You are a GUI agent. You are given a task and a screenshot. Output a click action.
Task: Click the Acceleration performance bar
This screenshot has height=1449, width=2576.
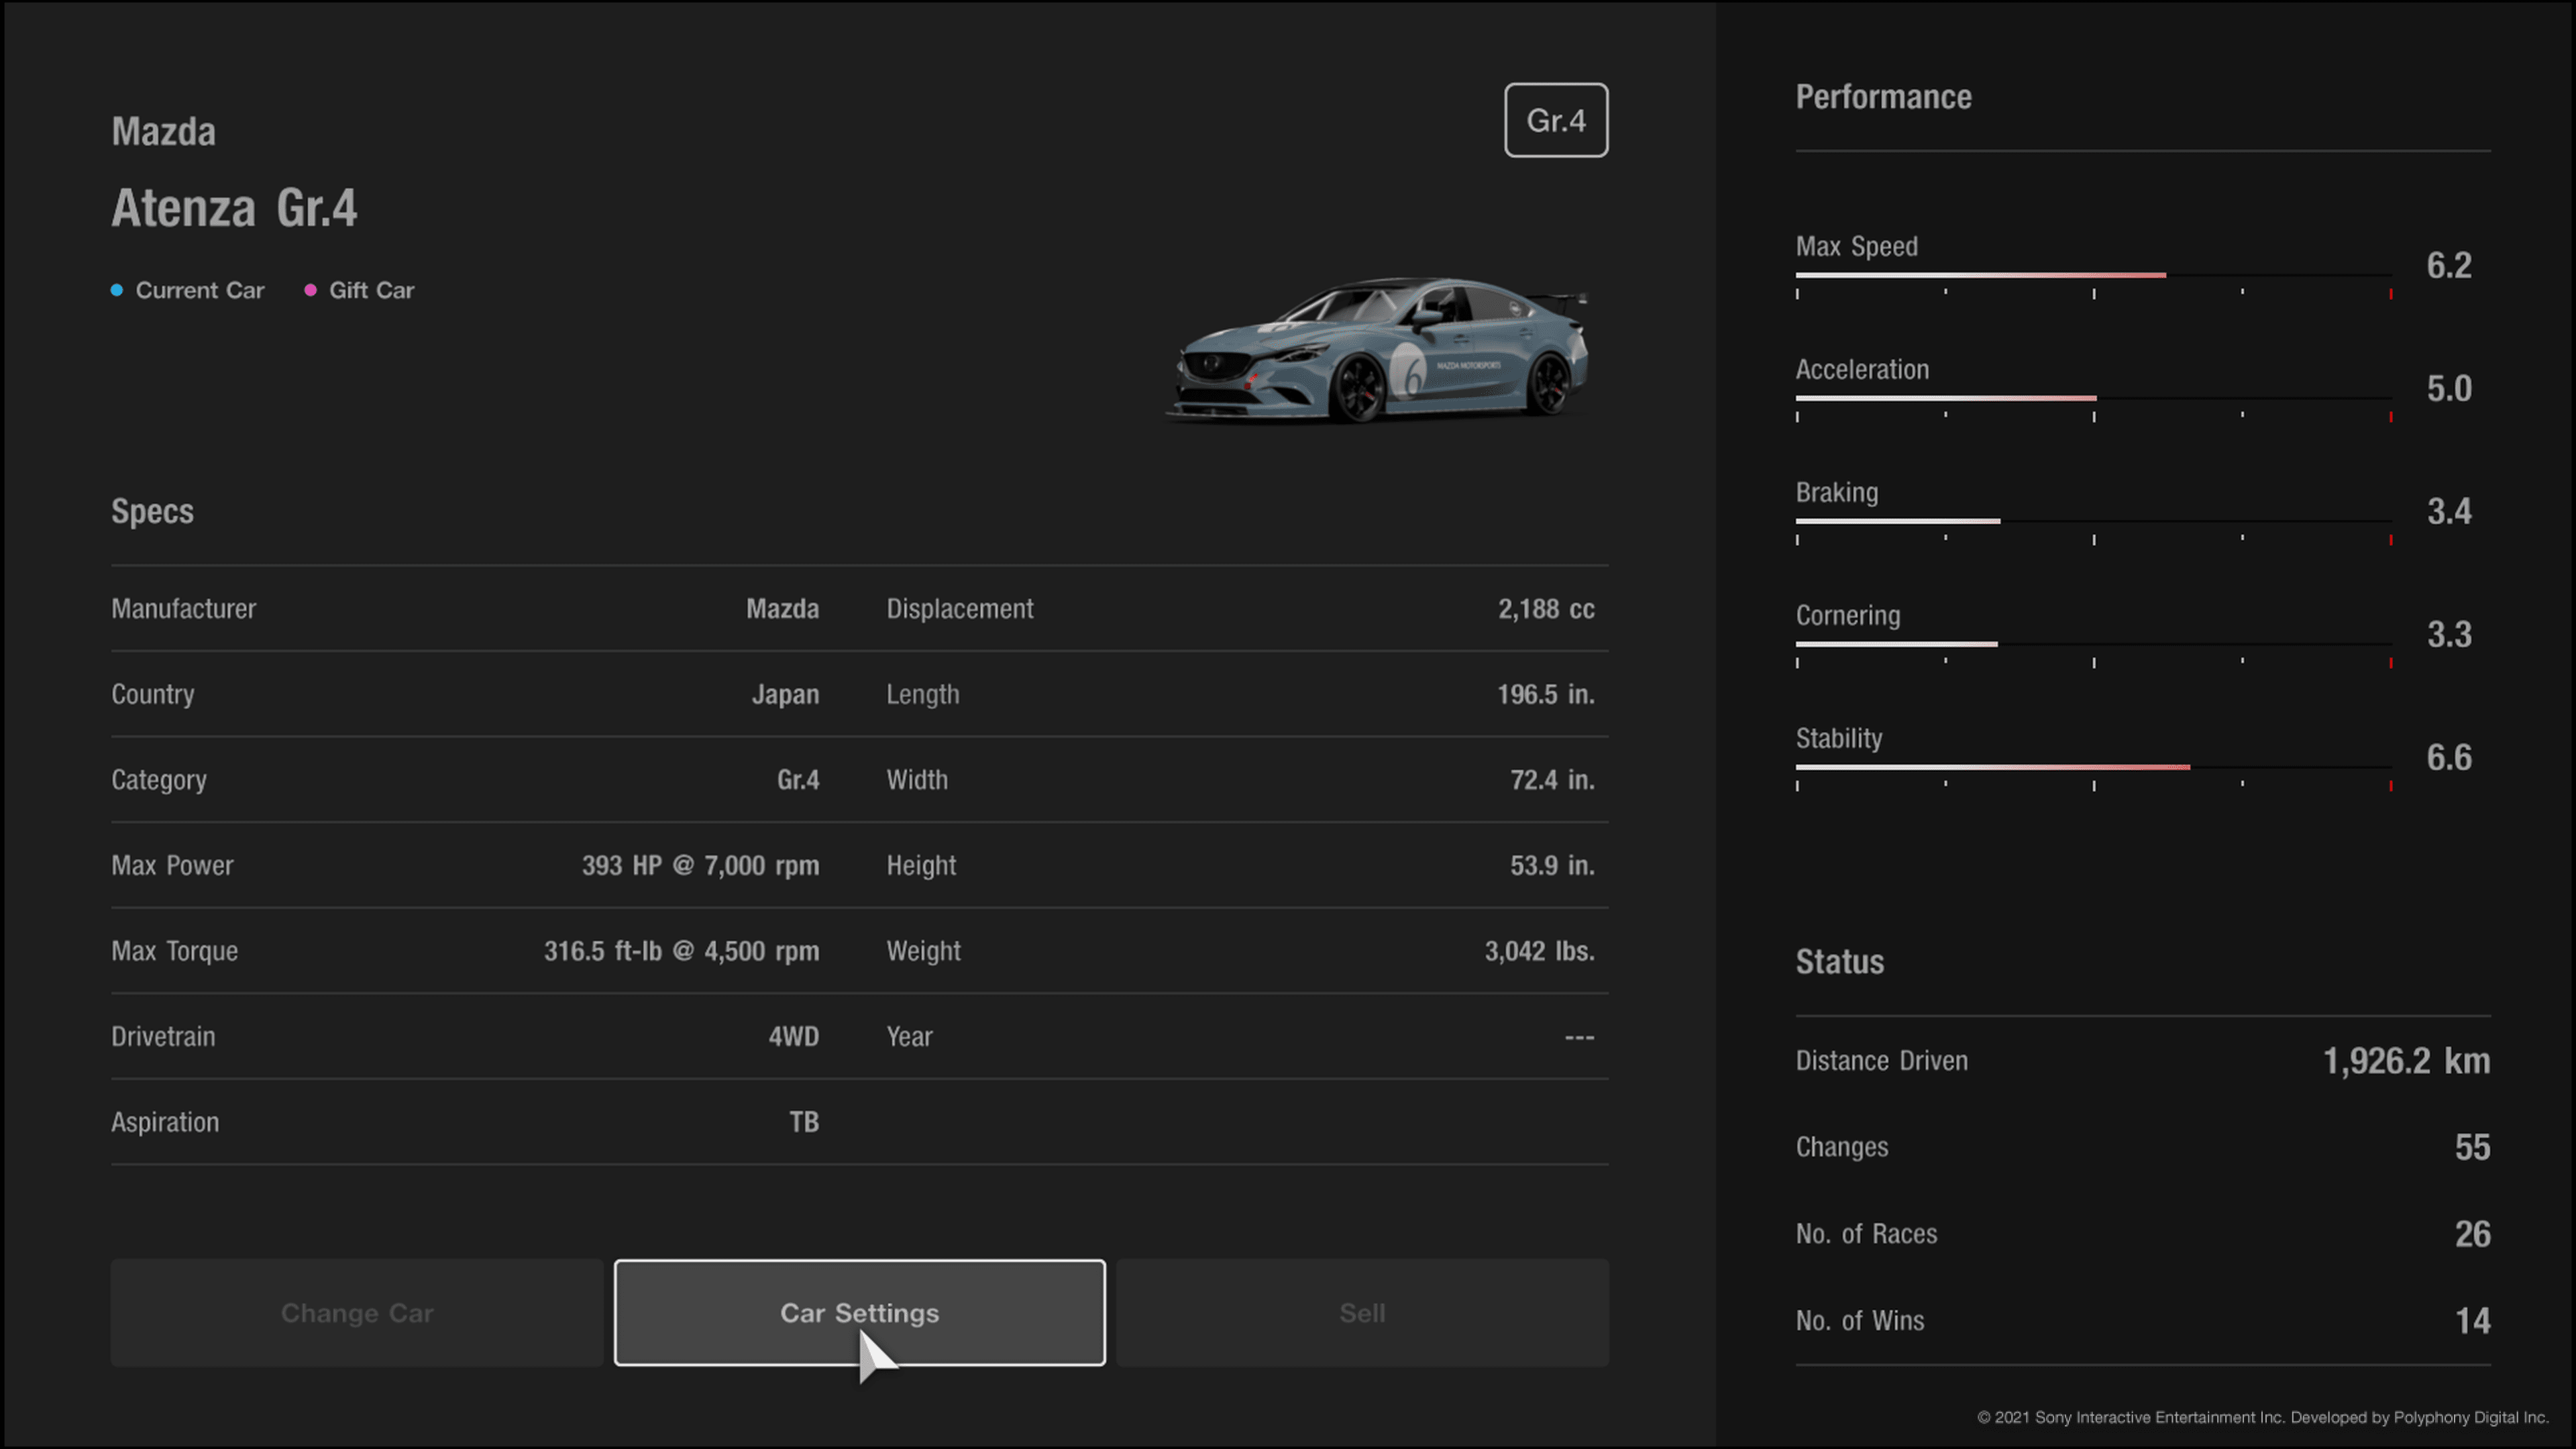coord(2093,399)
